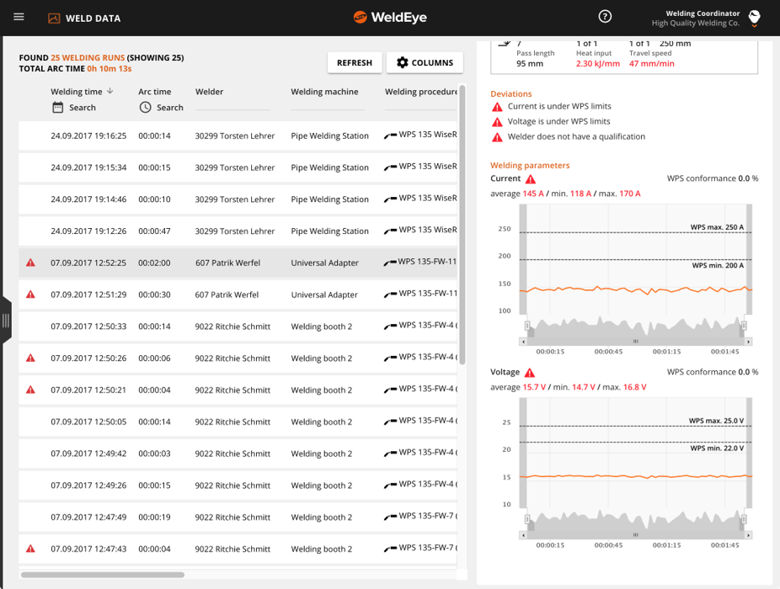Select the Patrik Werfel 12:52:25 weld row
The width and height of the screenshot is (780, 589).
pyautogui.click(x=238, y=263)
